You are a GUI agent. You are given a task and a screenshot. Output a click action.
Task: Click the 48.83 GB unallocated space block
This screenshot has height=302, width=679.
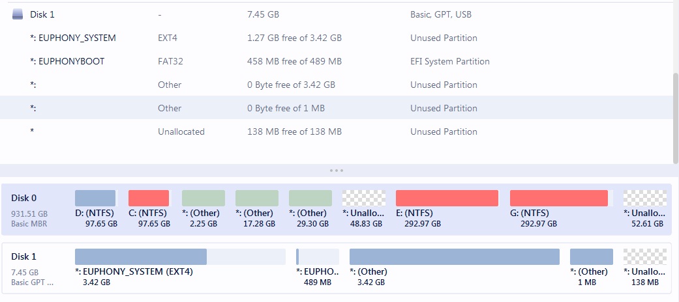364,199
